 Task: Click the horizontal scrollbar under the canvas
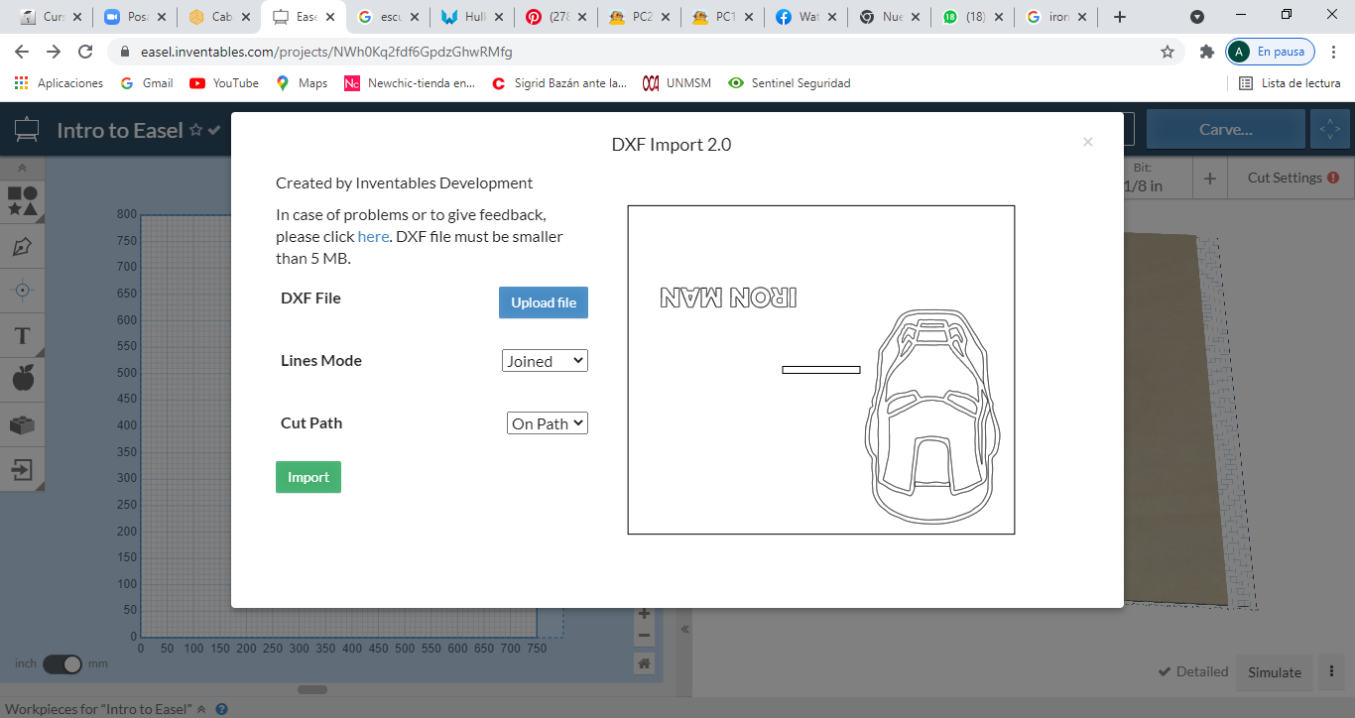click(x=312, y=689)
